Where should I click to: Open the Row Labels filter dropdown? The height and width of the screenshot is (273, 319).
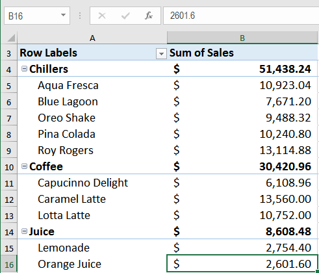(161, 53)
